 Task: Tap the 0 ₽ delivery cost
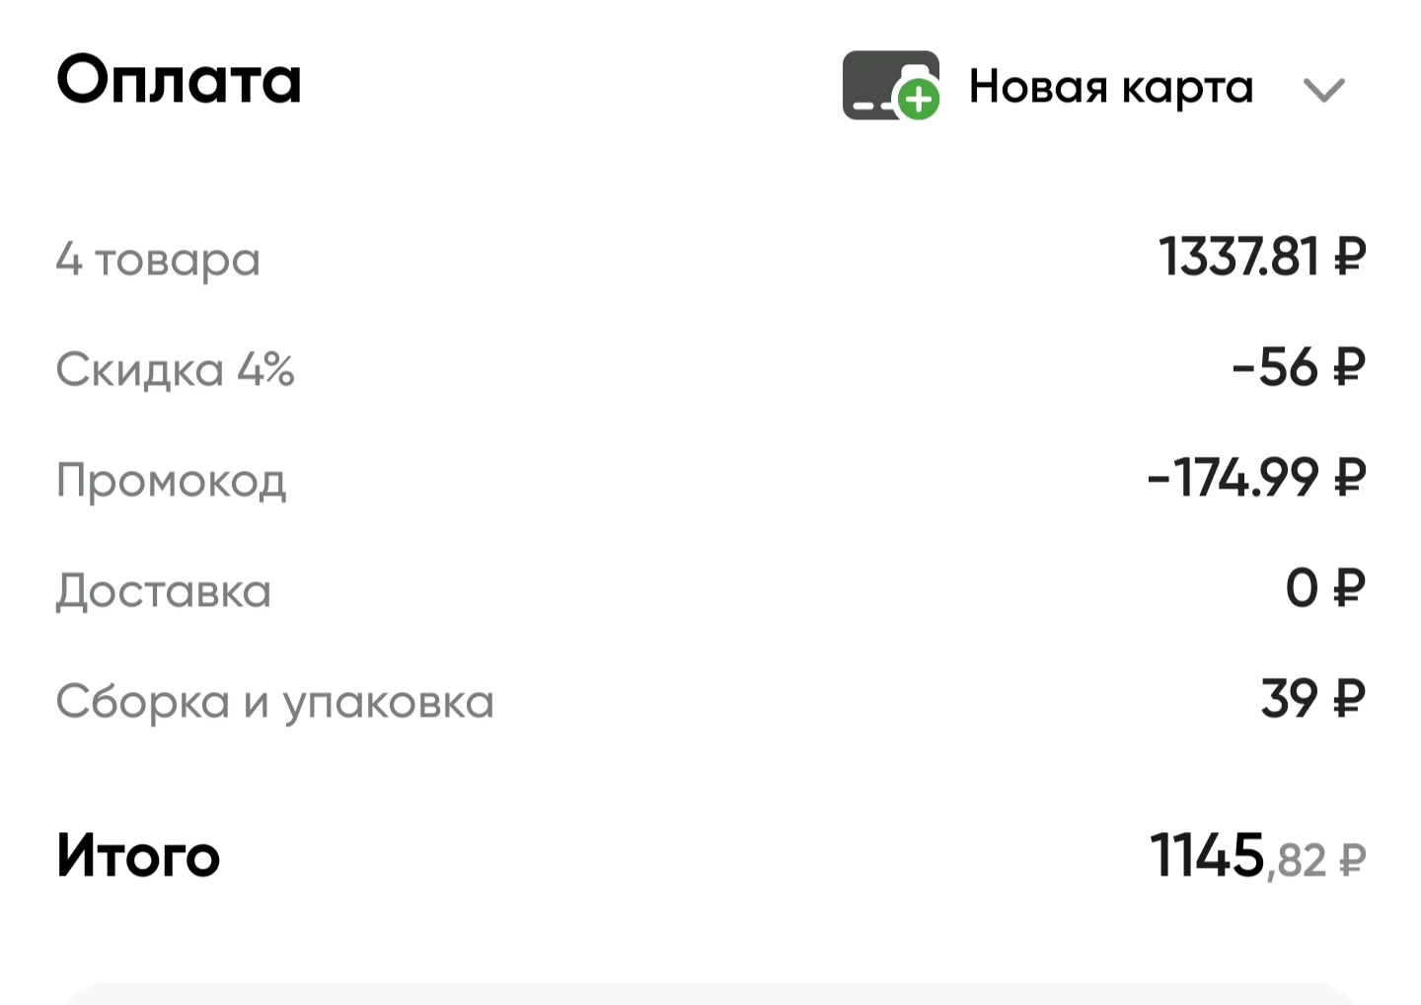click(x=1325, y=588)
